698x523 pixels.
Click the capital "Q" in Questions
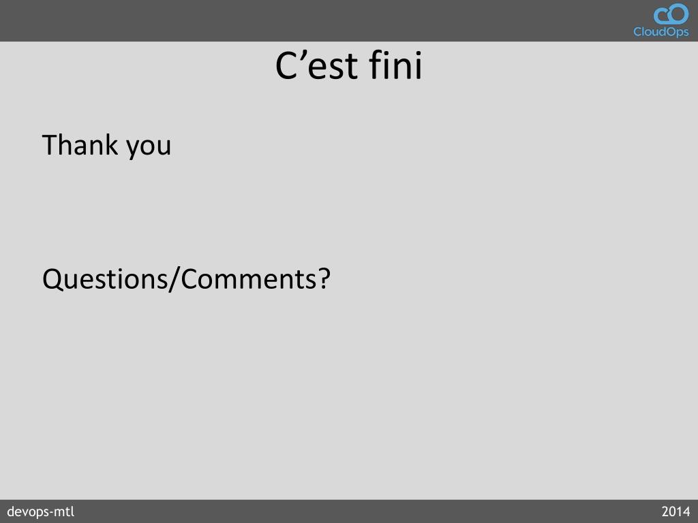point(53,280)
